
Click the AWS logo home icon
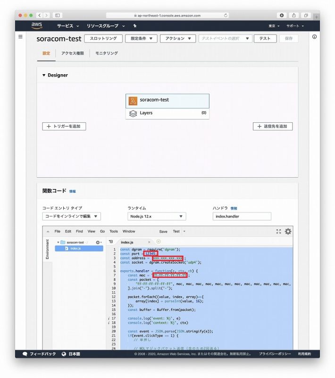(37, 26)
